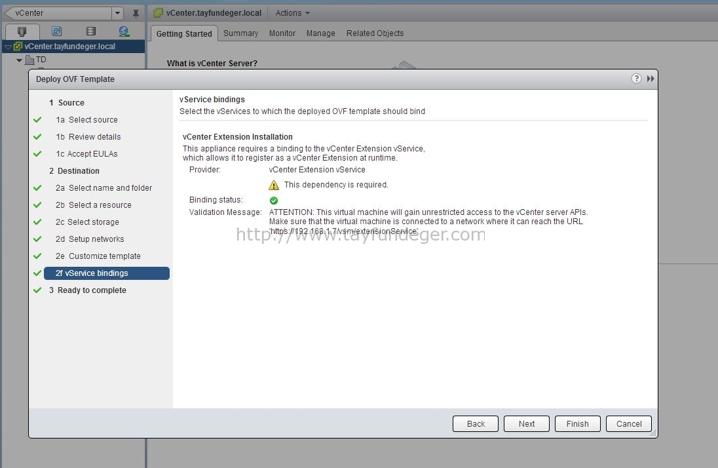Screen dimensions: 718x468
Task: Switch to the Getting Started tab
Action: click(184, 33)
